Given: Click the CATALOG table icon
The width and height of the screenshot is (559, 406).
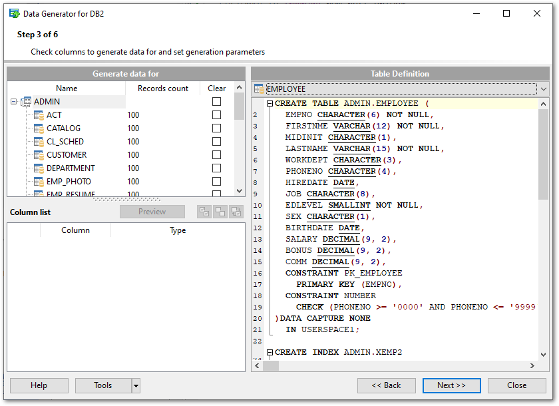Looking at the screenshot, I should tap(39, 128).
